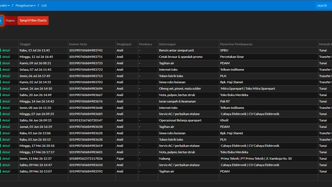Click Tampil Filter Elastis button
The height and width of the screenshot is (187, 332).
pyautogui.click(x=33, y=21)
